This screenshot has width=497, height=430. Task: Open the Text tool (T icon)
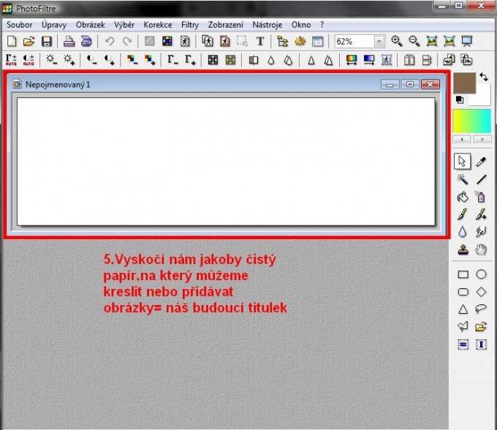pos(260,41)
